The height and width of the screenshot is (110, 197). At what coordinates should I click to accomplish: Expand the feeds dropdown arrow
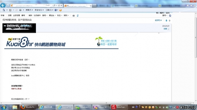13,10
